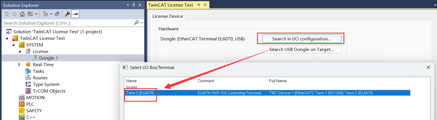Select the TwinCAT License Test document tab

170,5
